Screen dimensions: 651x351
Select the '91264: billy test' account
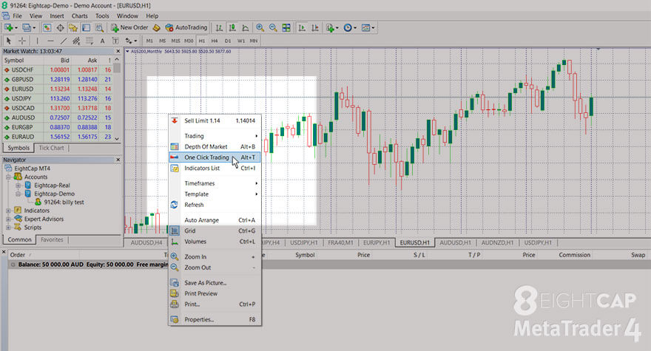(x=64, y=202)
